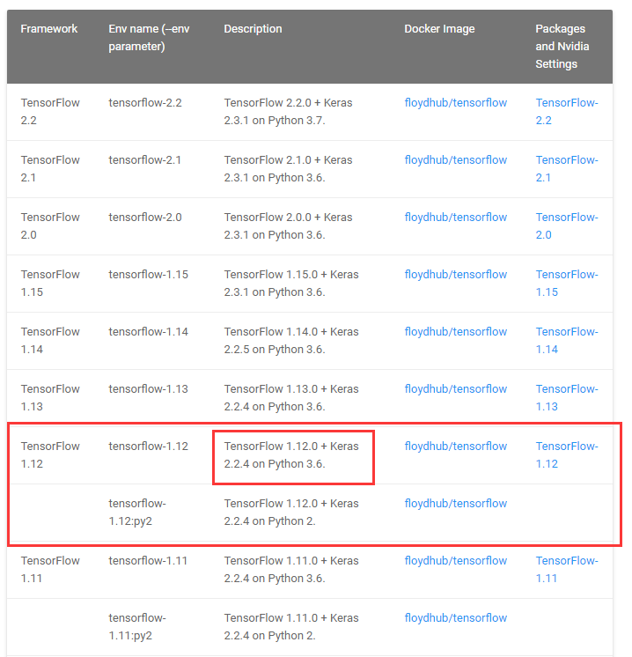
Task: Click description 'TensorFlow 1.12.0 + Keras 2.2.4 on Python 3.6.'
Action: pyautogui.click(x=291, y=455)
